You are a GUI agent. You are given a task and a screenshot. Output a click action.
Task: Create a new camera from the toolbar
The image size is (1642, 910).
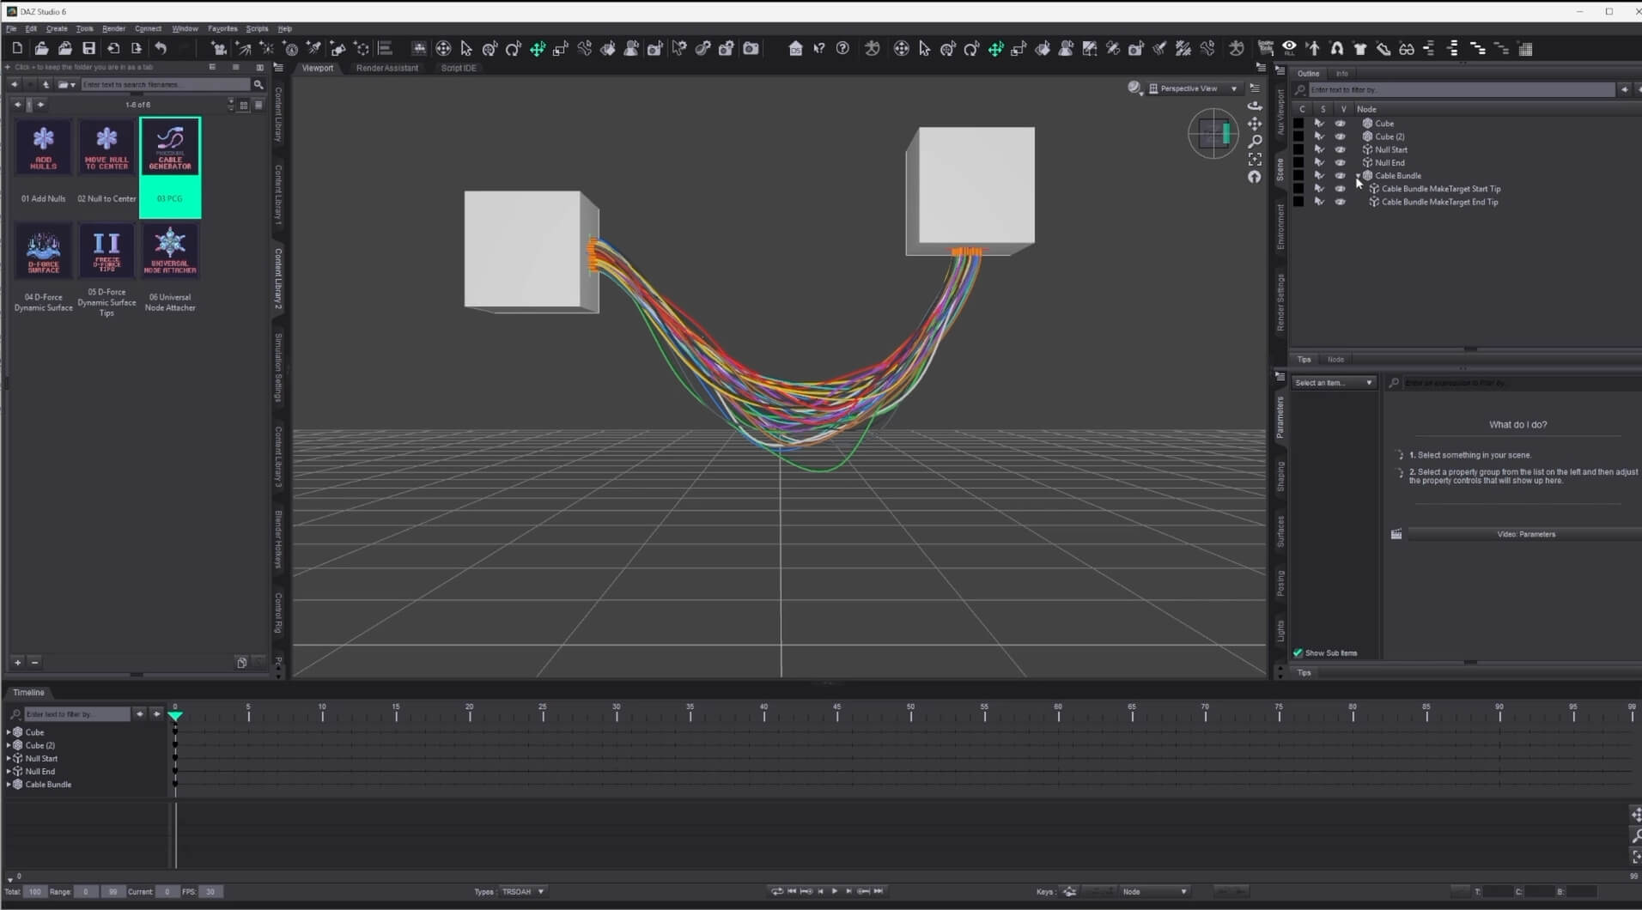tap(219, 49)
